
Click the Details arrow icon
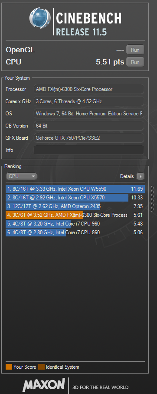[x=141, y=176]
